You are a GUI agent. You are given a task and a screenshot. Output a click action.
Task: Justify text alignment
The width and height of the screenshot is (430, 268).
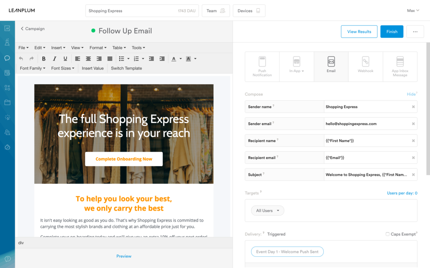[x=110, y=59]
